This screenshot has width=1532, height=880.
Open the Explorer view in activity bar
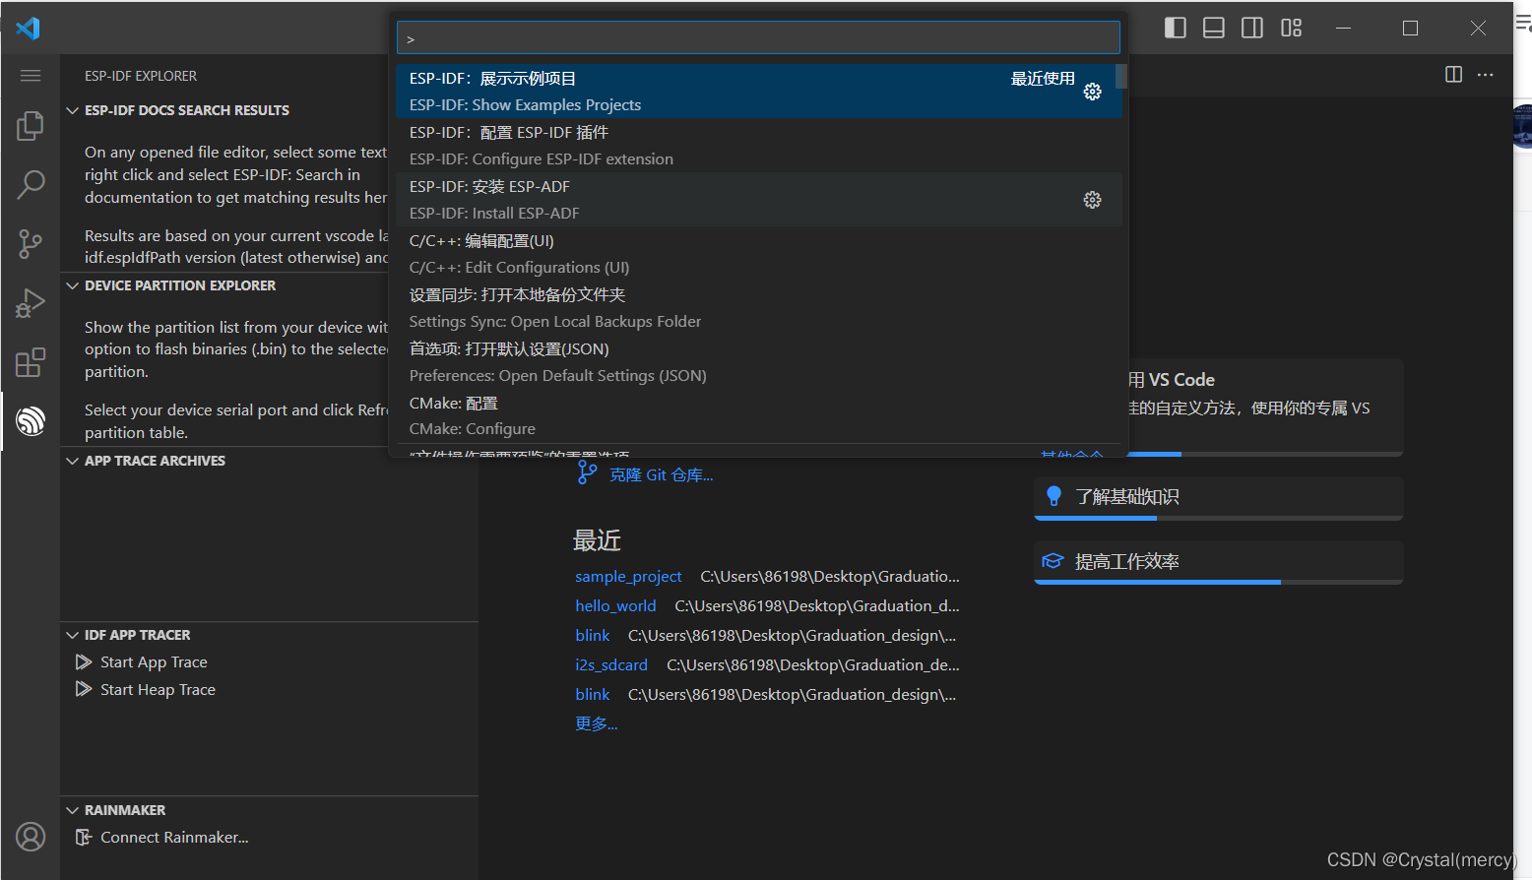pos(31,126)
